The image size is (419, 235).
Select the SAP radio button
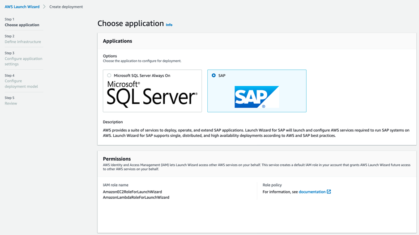214,76
